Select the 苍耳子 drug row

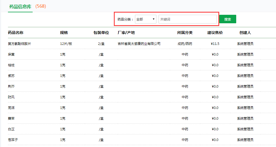13,140
